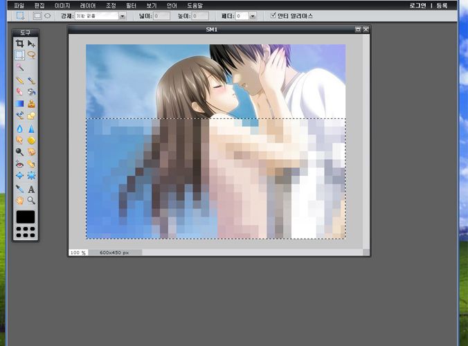Select the Lasso tool
The height and width of the screenshot is (346, 468).
click(31, 55)
